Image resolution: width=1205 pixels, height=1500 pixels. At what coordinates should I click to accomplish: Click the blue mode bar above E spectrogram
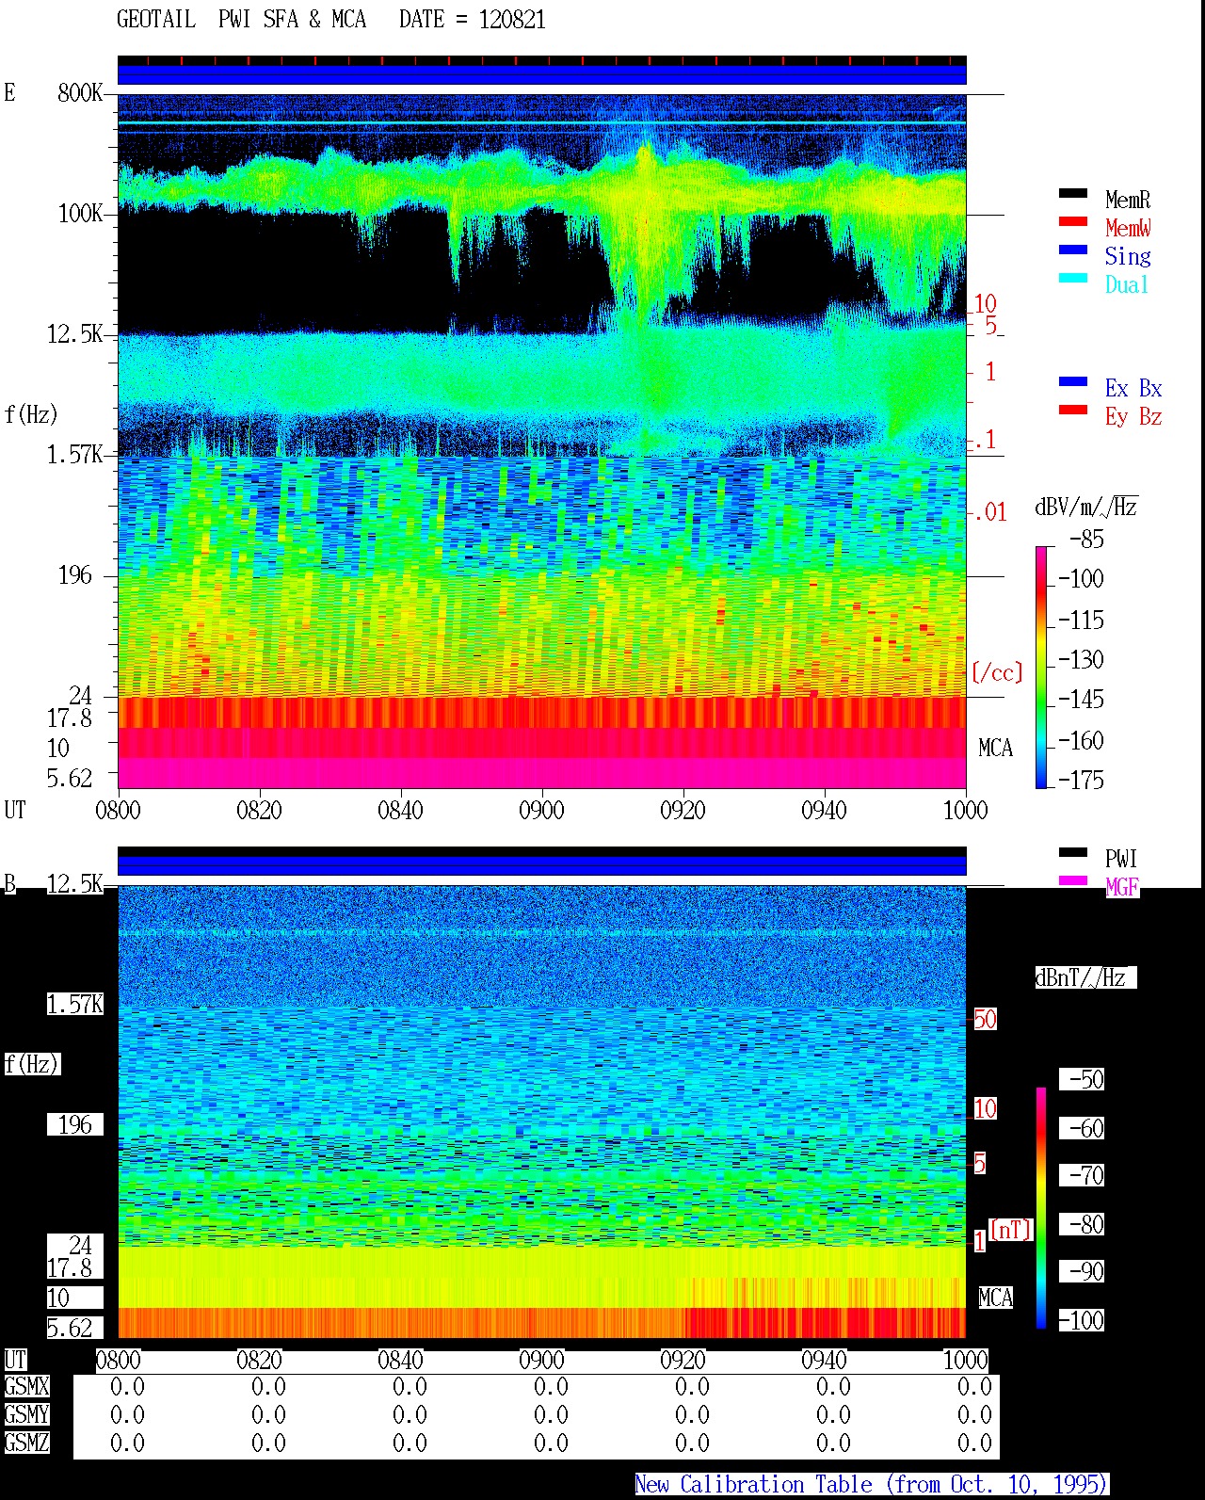(541, 74)
